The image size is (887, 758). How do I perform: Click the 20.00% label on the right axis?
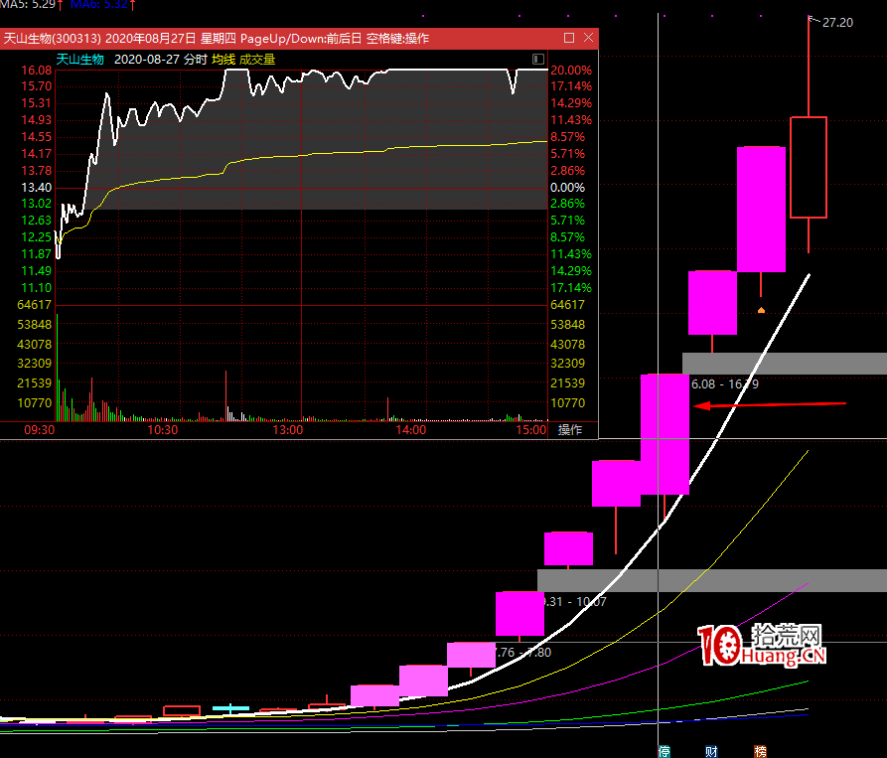tap(571, 71)
